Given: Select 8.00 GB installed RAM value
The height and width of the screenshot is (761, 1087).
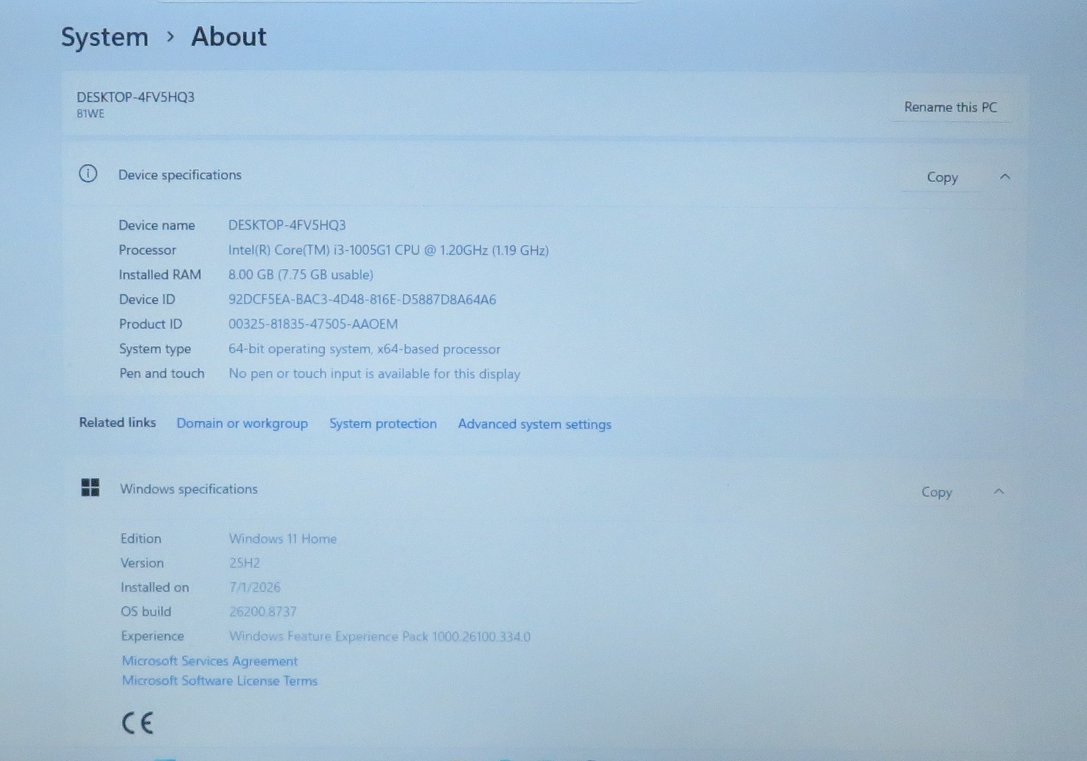Looking at the screenshot, I should (x=301, y=275).
